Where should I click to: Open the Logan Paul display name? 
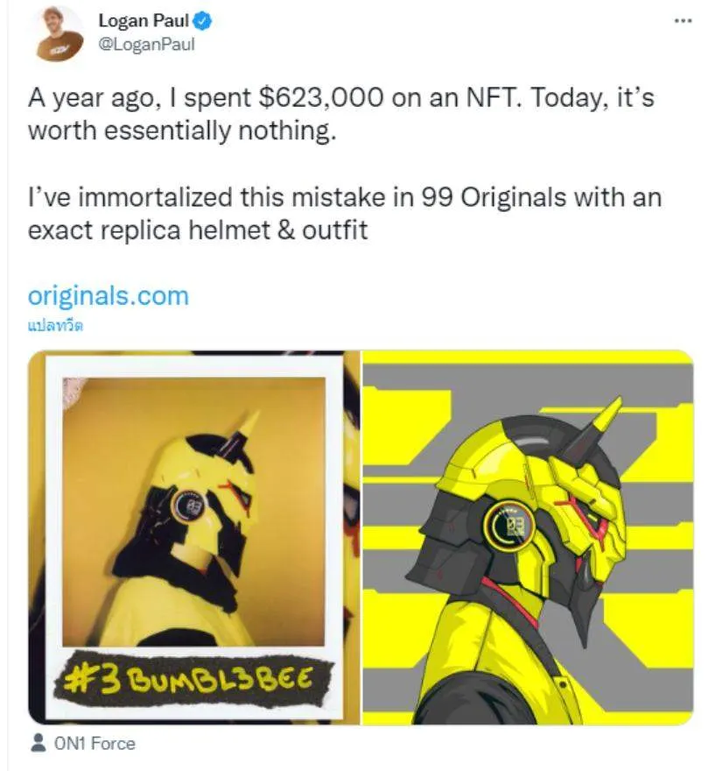144,20
